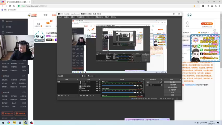The image size is (222, 125).
Task: Open a new browser tab
Action: click(33, 2)
